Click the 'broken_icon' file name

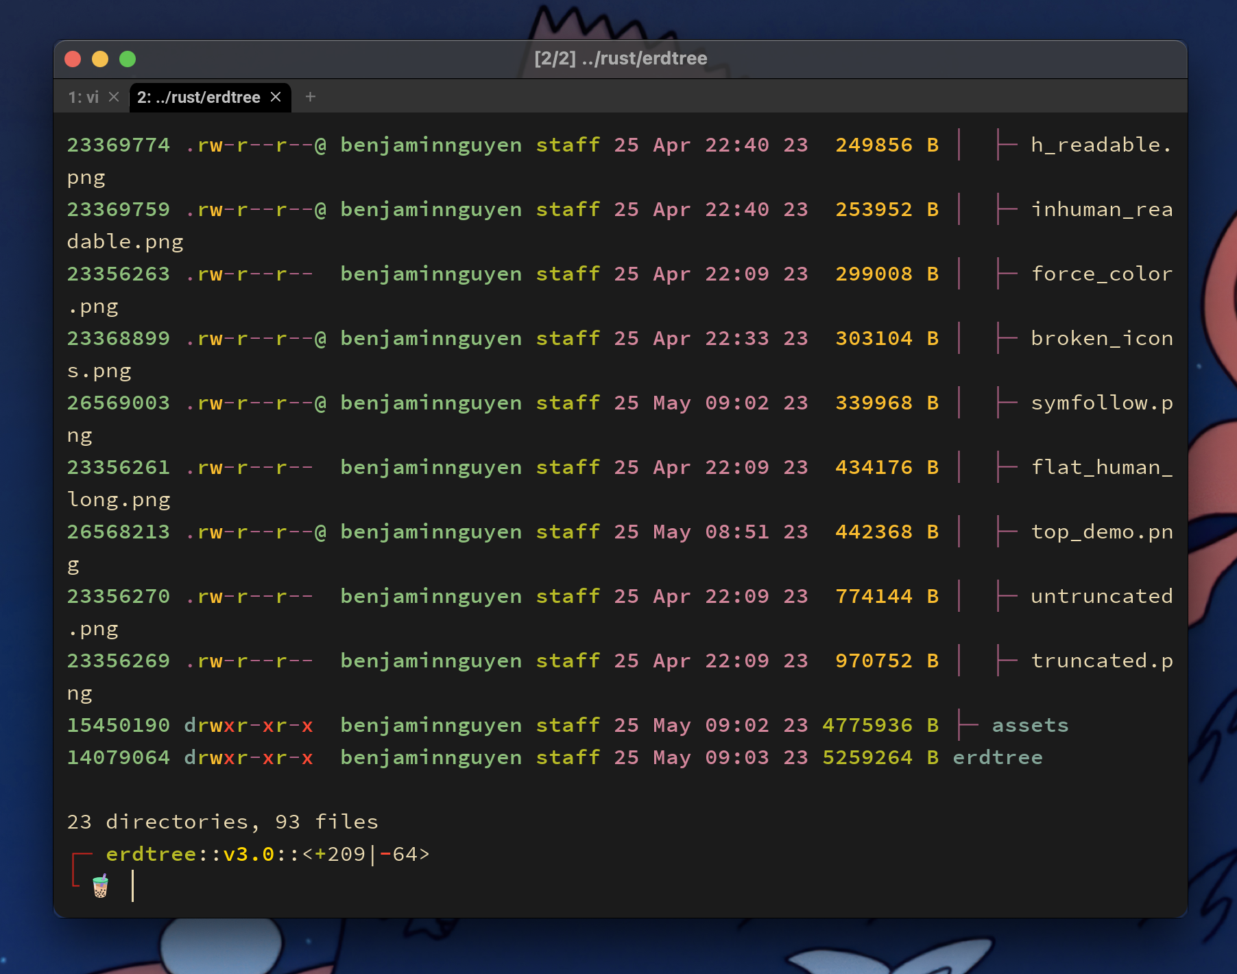click(x=1101, y=338)
